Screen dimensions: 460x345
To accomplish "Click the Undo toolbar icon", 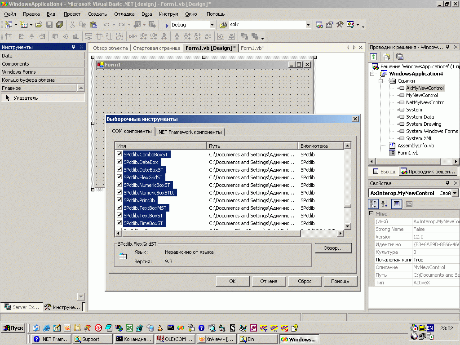I will pos(106,25).
